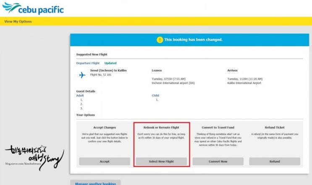Viewport: 312px width, 185px height.
Task: Click the Leaves column heading
Action: click(157, 71)
